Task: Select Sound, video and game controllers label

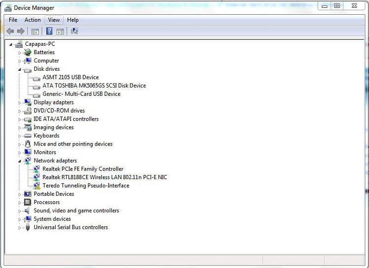Action: 76,210
